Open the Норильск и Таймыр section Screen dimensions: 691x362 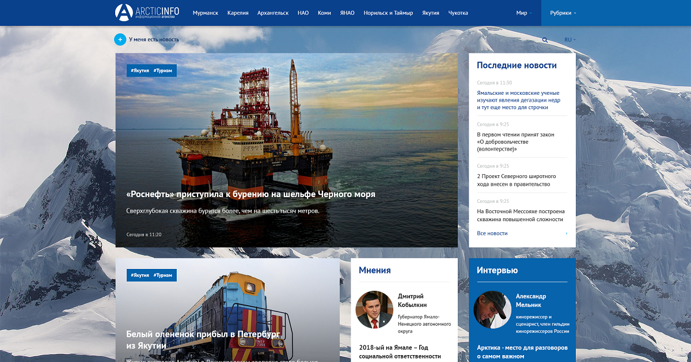point(388,13)
